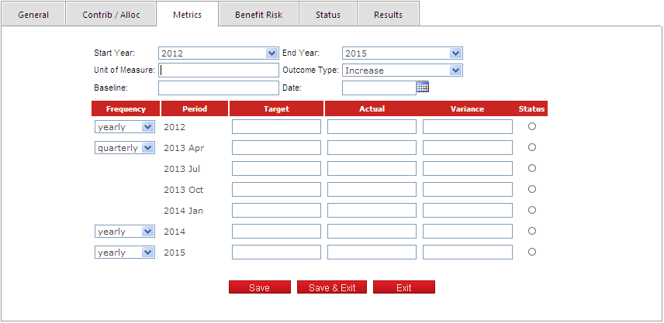Click the Target field for 2014 row
Image resolution: width=664 pixels, height=323 pixels.
point(276,231)
